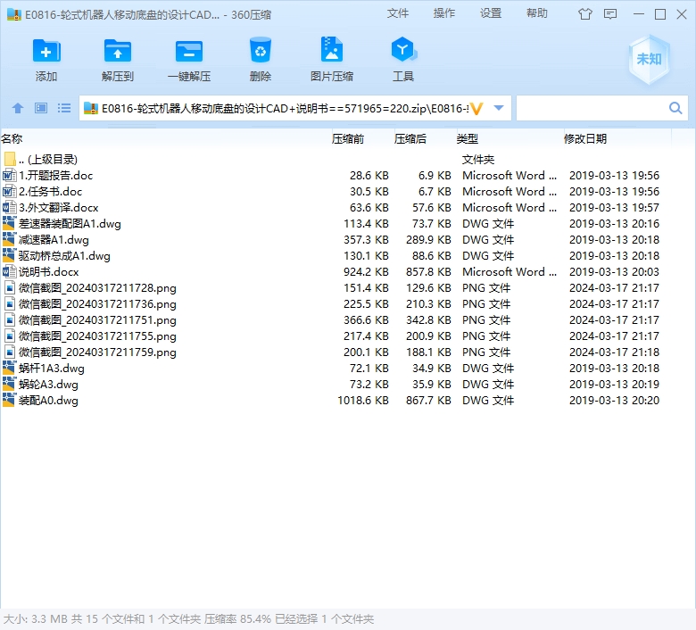Click the folder icon of 上级目录

[9, 159]
